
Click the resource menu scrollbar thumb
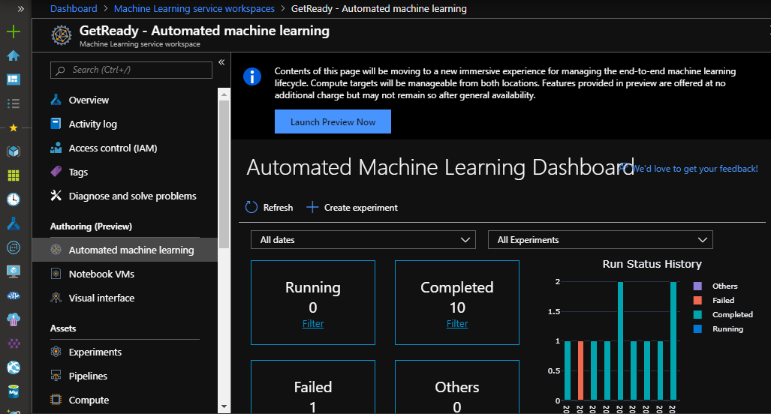(x=224, y=174)
